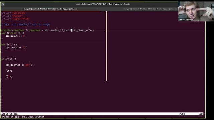Click the 'Remote Services' label on webcam
Viewport: 214px width, 120px height.
pos(186,20)
